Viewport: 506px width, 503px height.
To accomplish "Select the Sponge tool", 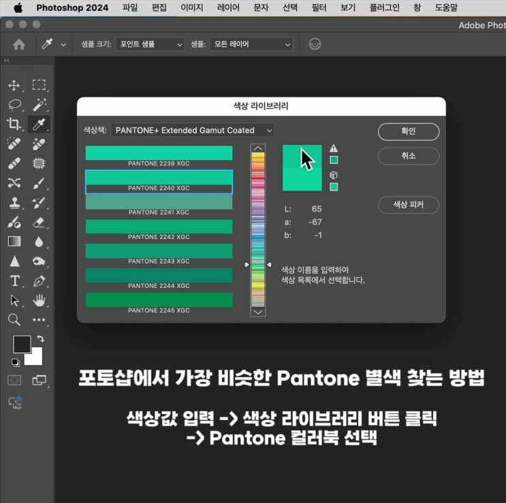I will [39, 261].
